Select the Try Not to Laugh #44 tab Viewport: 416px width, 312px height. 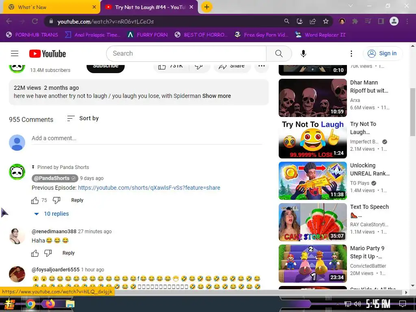pyautogui.click(x=149, y=7)
